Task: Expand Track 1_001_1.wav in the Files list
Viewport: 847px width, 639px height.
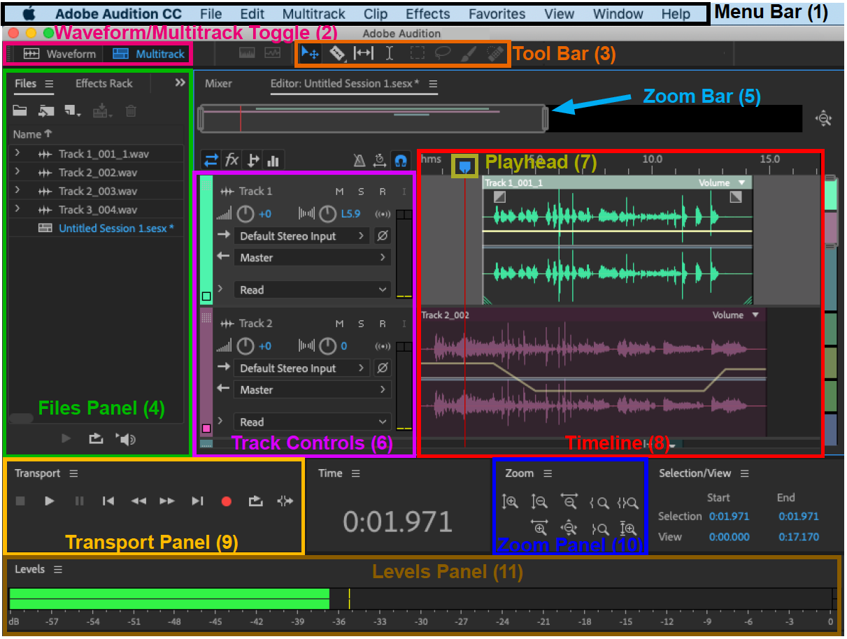Action: tap(17, 153)
